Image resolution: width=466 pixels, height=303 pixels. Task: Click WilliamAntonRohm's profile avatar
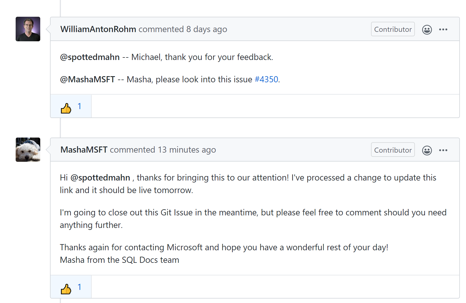pyautogui.click(x=28, y=29)
